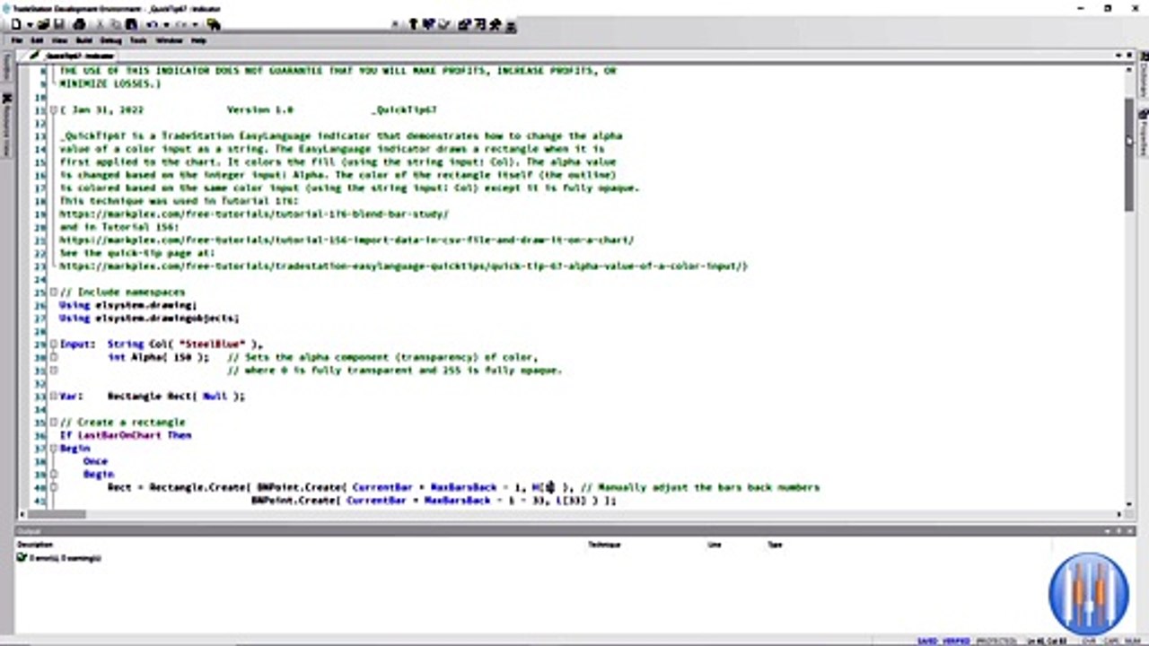Click the Description column header in Output
Image resolution: width=1149 pixels, height=646 pixels.
click(x=36, y=545)
